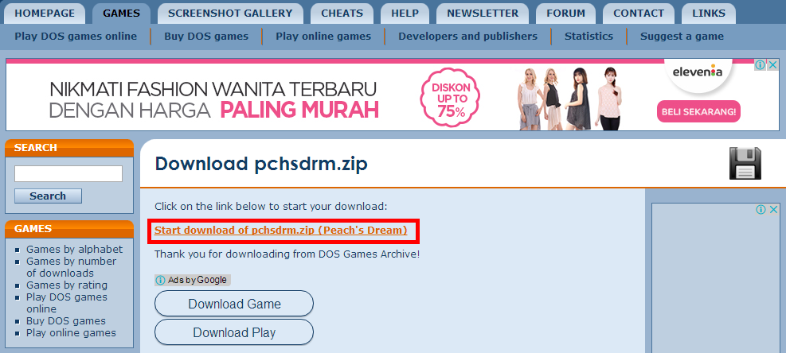
Task: Open the Screenshot Gallery tab
Action: point(230,14)
